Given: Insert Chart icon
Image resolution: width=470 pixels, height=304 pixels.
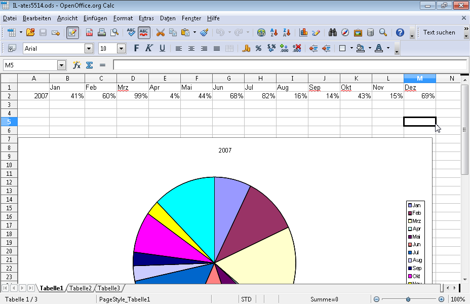Looking at the screenshot, I should pos(303,32).
